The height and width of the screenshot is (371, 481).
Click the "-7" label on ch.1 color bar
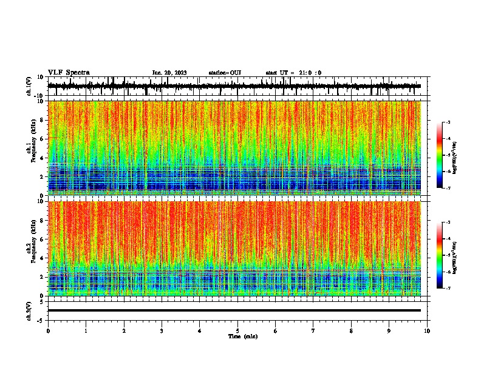coord(448,188)
